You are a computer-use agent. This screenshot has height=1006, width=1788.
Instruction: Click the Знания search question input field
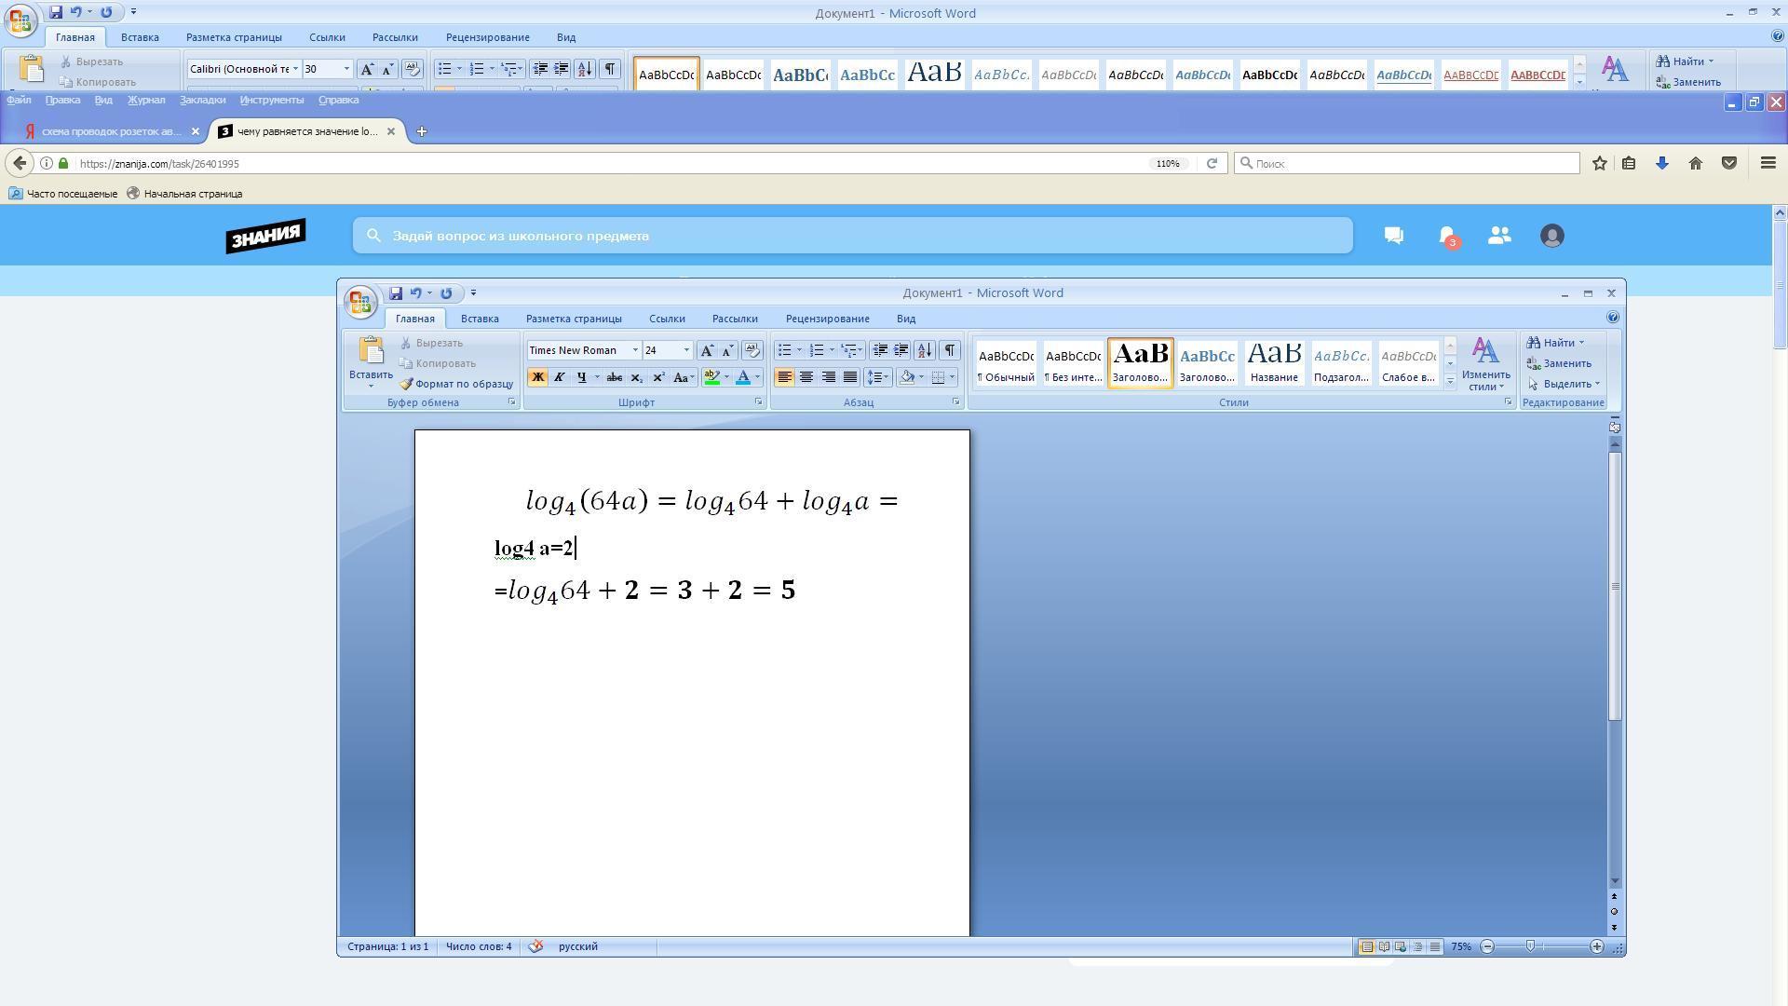click(x=852, y=236)
